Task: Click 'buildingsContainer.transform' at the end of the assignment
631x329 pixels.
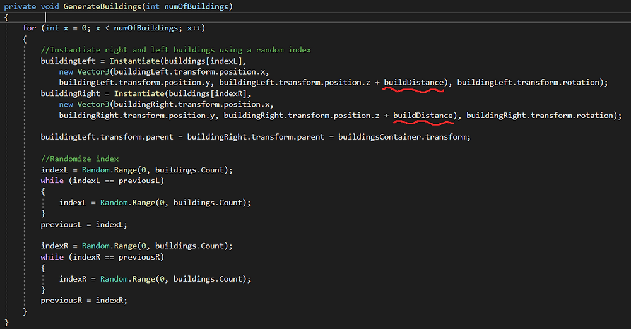Action: tap(403, 137)
